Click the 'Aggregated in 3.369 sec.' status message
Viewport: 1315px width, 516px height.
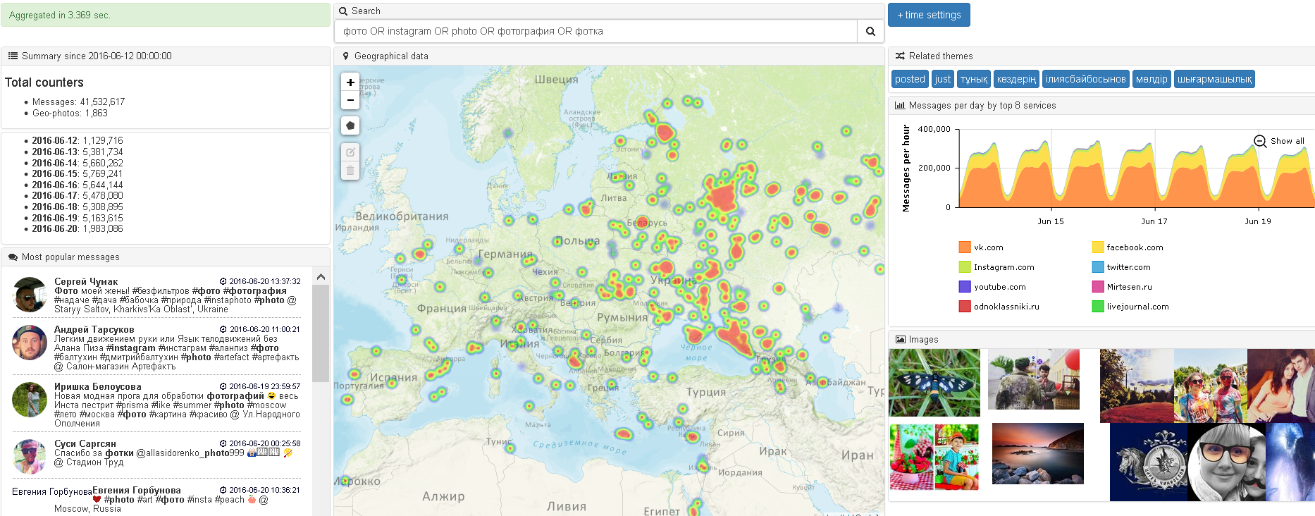click(60, 15)
